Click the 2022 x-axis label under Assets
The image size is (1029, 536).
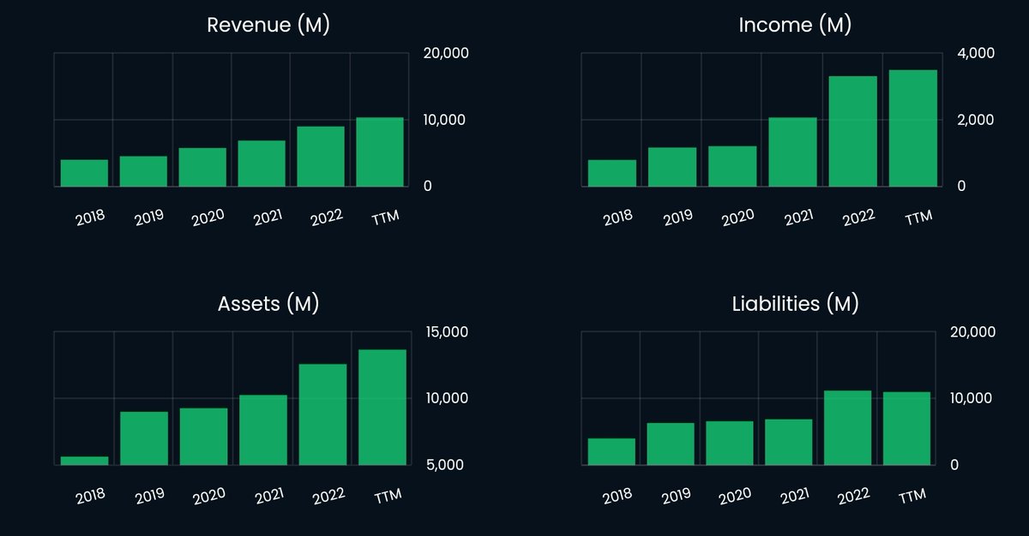(328, 497)
